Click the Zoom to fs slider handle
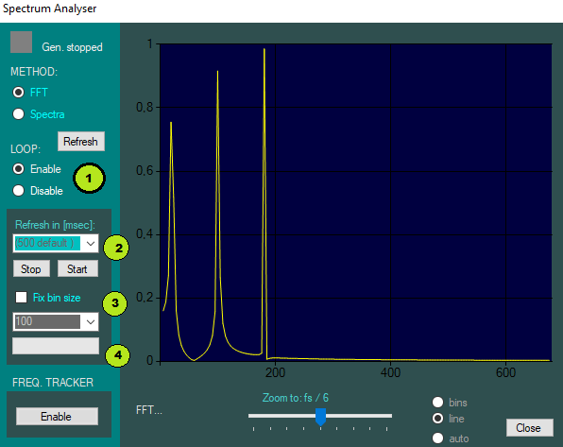563x447 pixels. click(x=320, y=417)
